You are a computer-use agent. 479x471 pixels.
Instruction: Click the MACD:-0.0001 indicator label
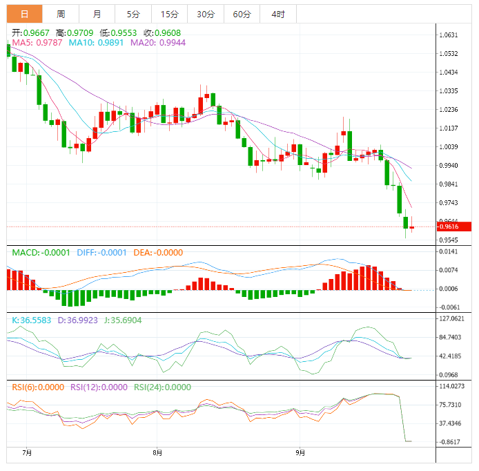tap(41, 253)
